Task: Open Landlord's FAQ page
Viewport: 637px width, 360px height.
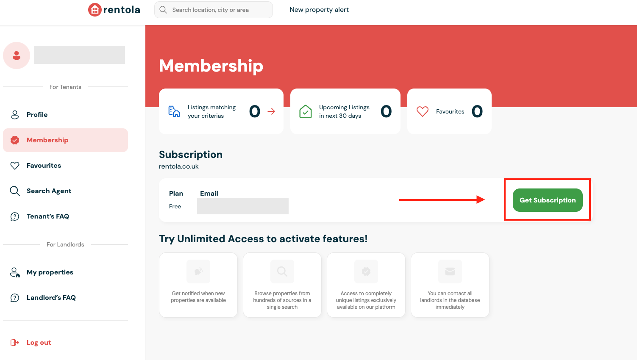Action: pos(51,298)
